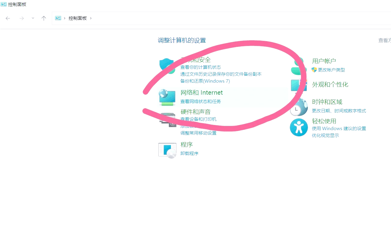Image resolution: width=391 pixels, height=247 pixels.
Task: Open 更改日期、时间或数字格式 link
Action: tap(339, 111)
